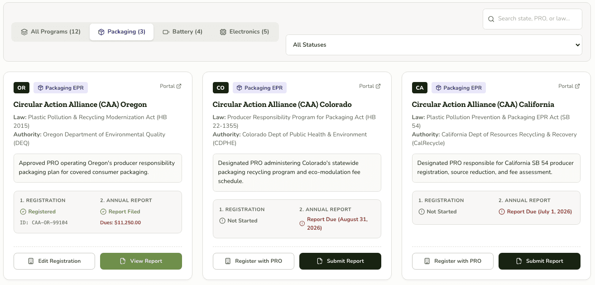595x285 pixels.
Task: Click the OR state badge
Action: [x=21, y=88]
